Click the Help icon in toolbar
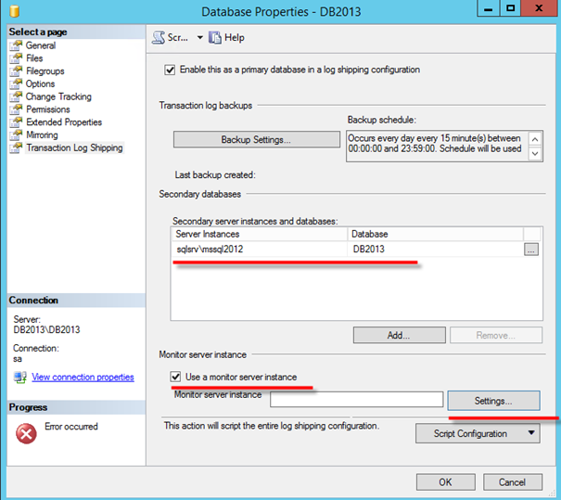 click(x=215, y=38)
